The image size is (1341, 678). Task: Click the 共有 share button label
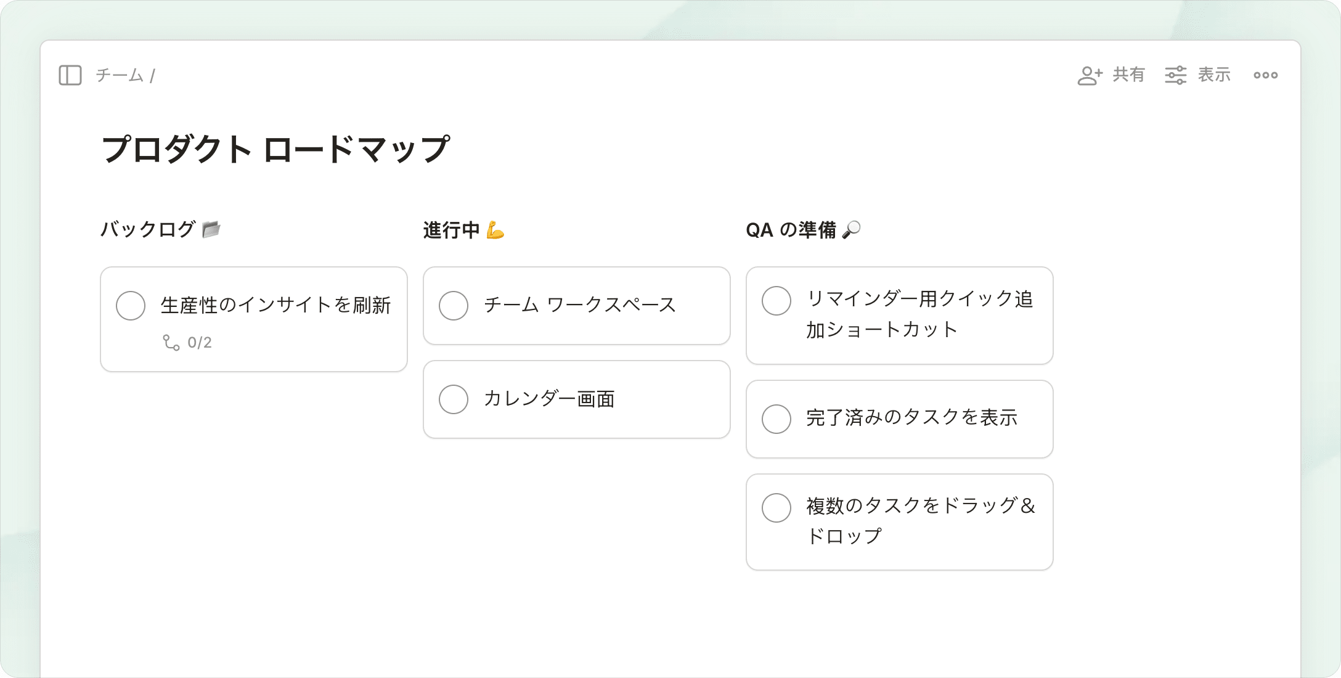(1128, 75)
